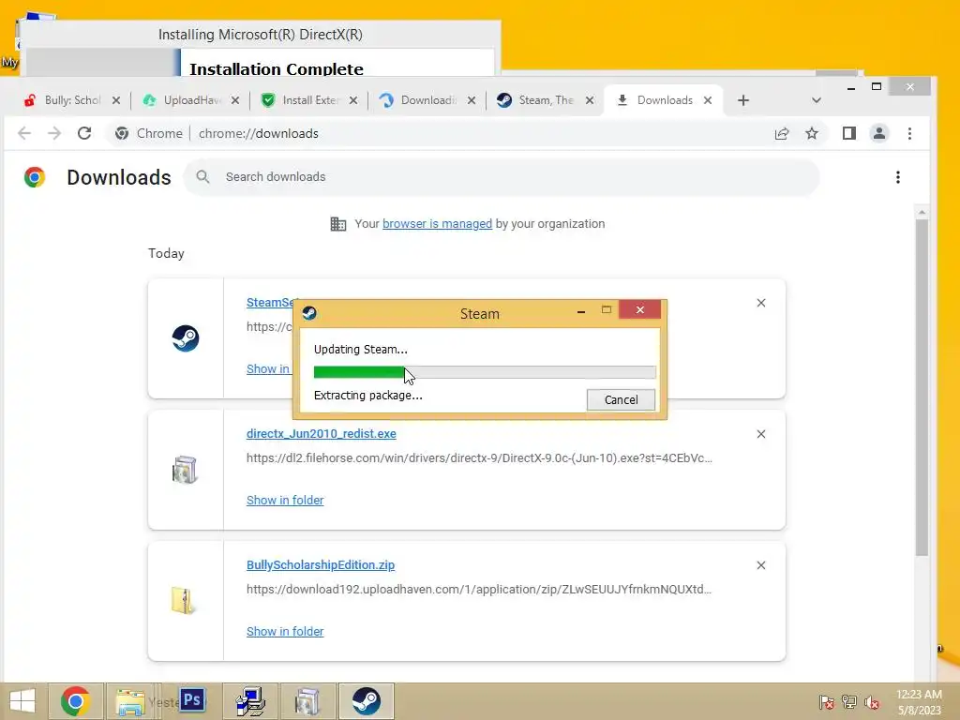Screen dimensions: 960x720
Task: Open the Chrome three-dot menu
Action: tap(909, 133)
